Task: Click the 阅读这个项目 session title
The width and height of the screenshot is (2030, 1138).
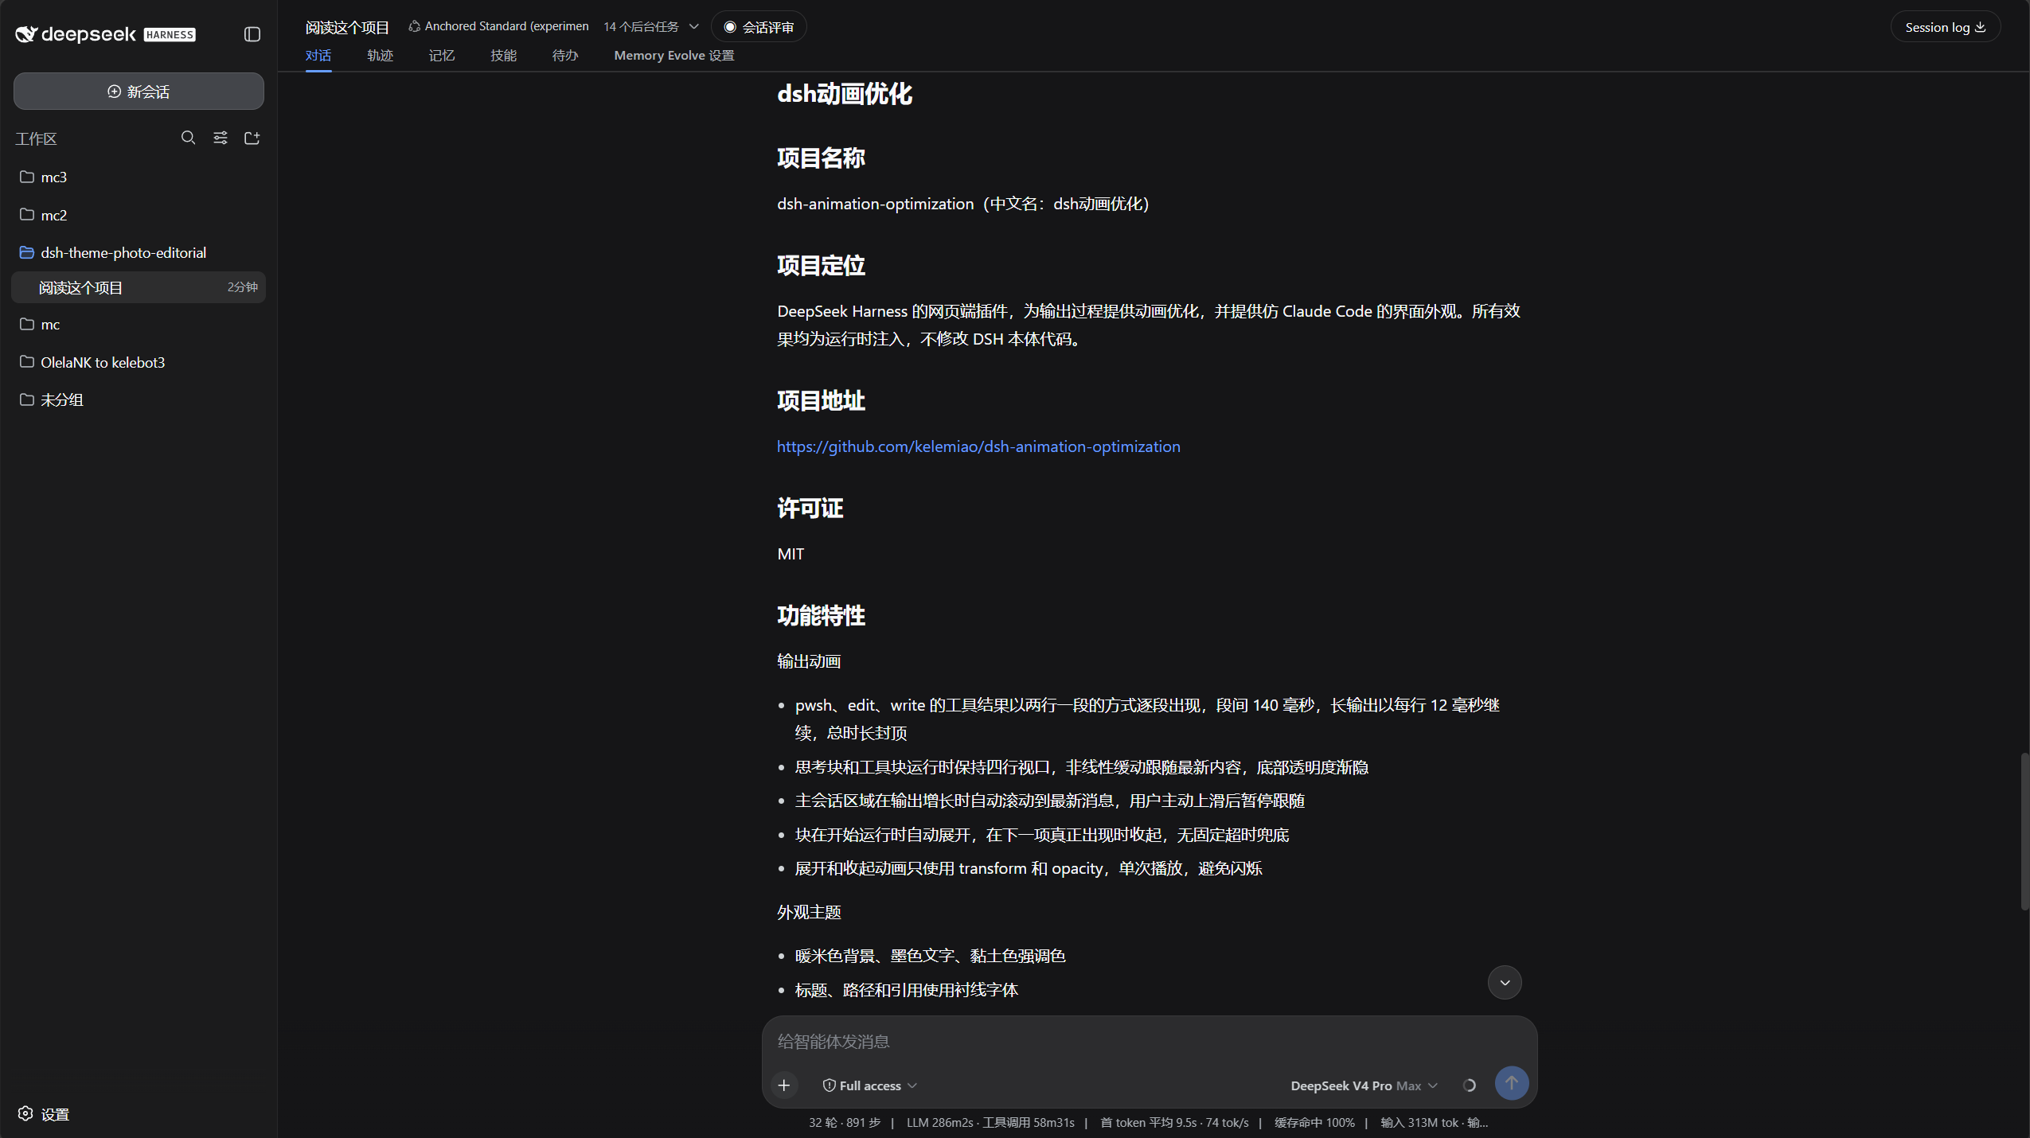Action: point(347,27)
